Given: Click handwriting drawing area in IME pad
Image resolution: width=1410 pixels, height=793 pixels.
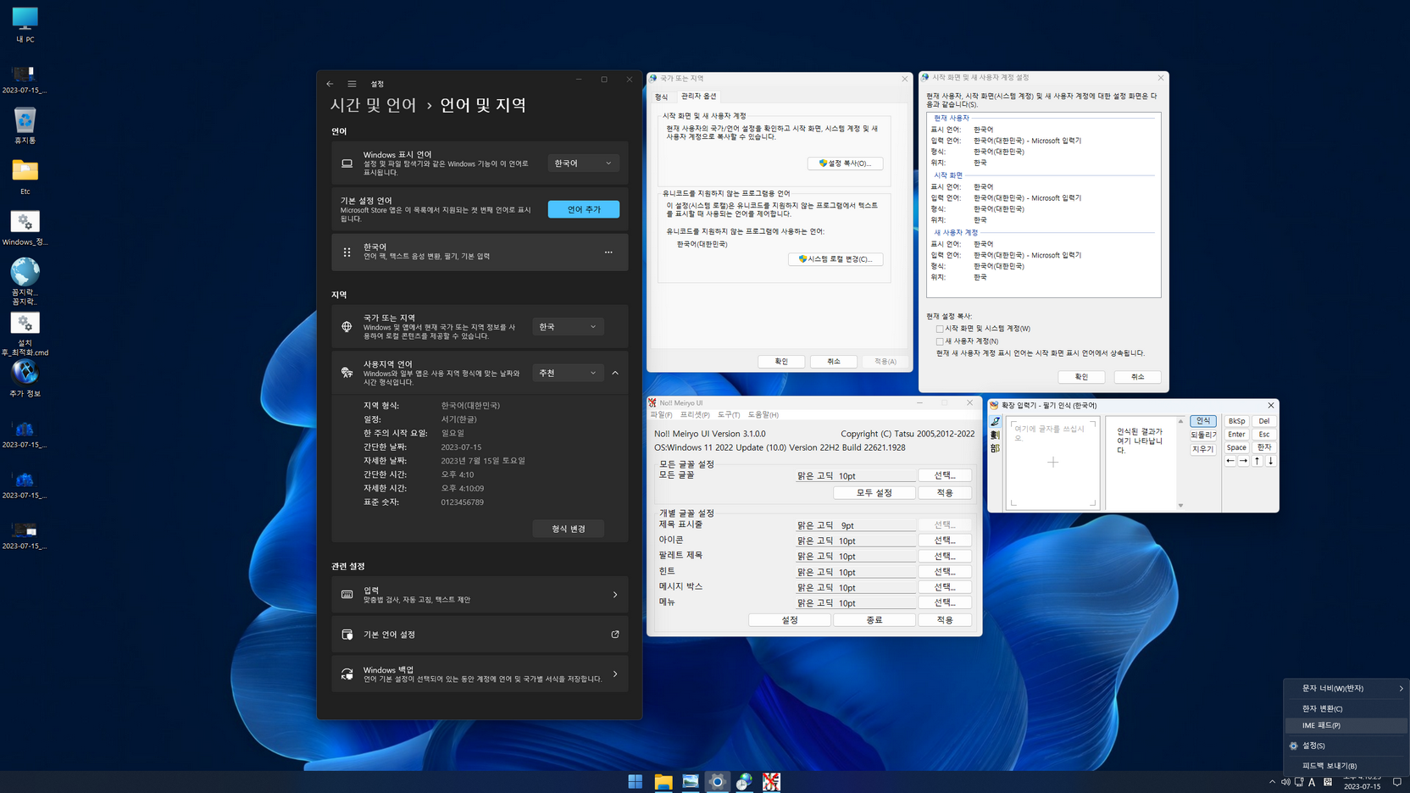Looking at the screenshot, I should [x=1052, y=463].
